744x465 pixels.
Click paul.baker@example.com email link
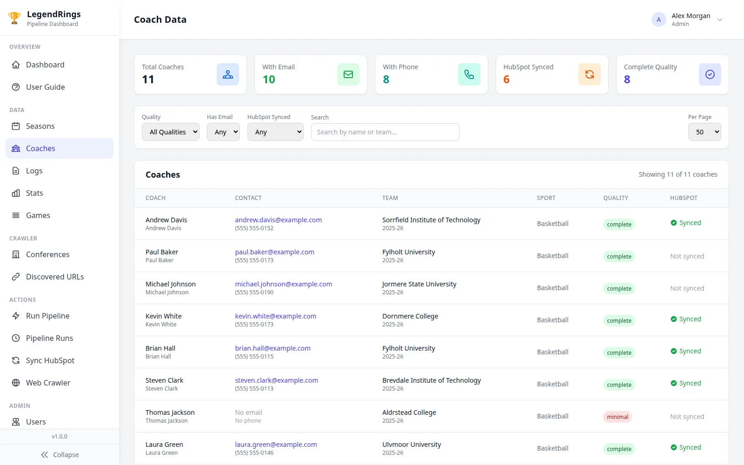(x=274, y=252)
